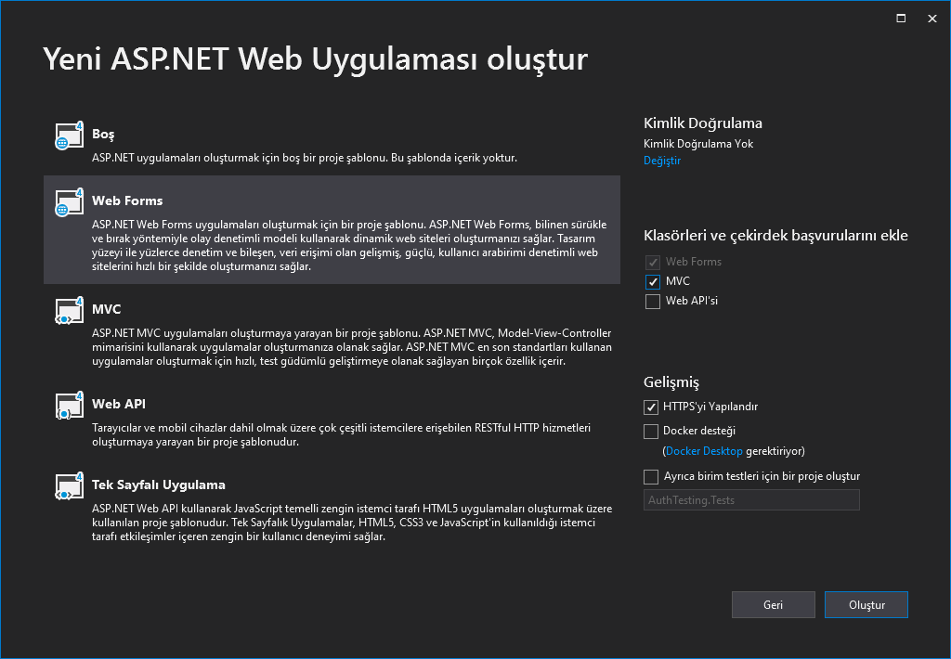The width and height of the screenshot is (951, 659).
Task: Choose the MVC template title
Action: 107,309
